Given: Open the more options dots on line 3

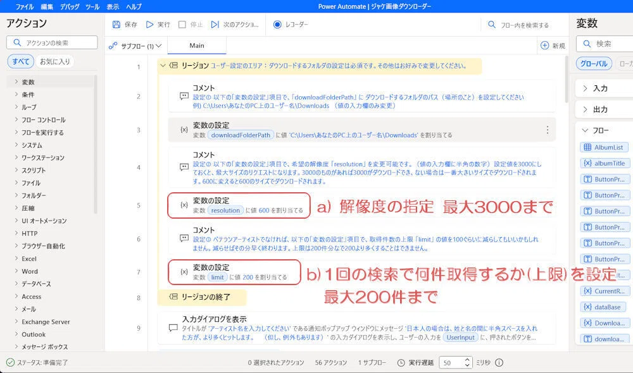Looking at the screenshot, I should (x=548, y=130).
